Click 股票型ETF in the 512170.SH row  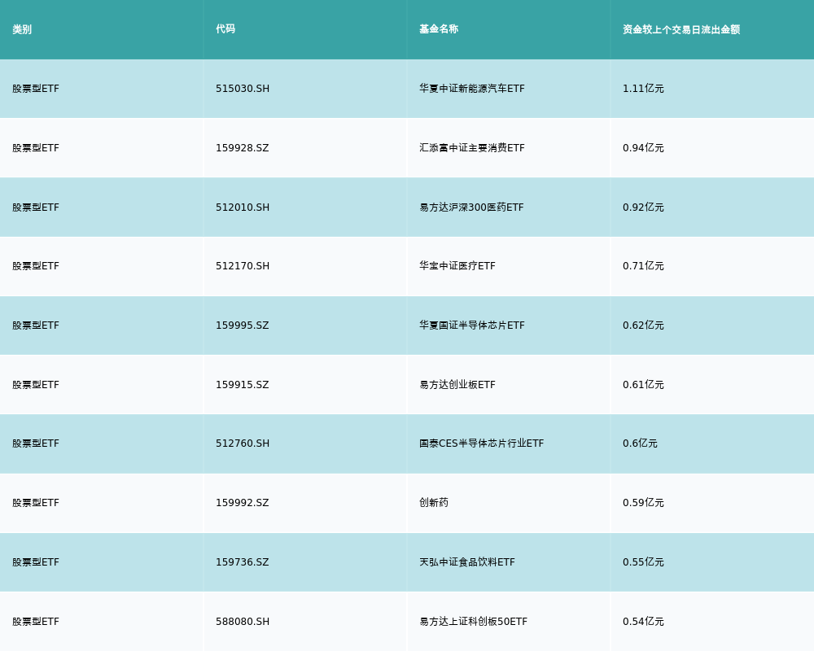coord(36,266)
